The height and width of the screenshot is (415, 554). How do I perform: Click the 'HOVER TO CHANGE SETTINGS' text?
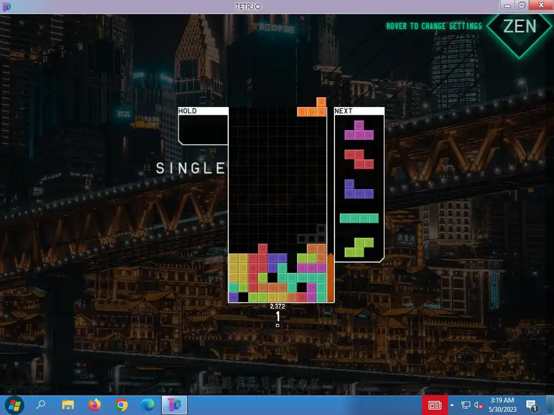[x=434, y=26]
